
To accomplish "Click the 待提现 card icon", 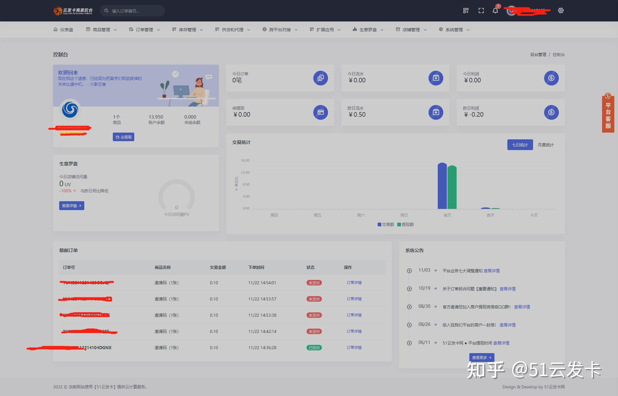I will pyautogui.click(x=321, y=112).
